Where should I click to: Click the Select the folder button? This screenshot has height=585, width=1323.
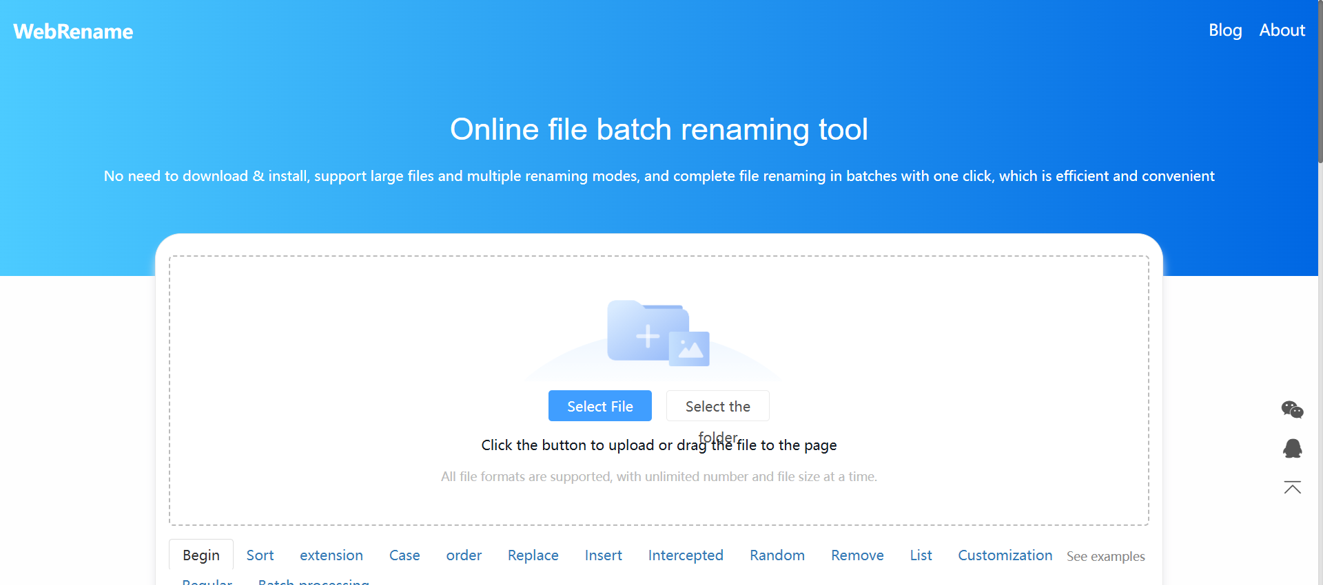click(x=718, y=406)
